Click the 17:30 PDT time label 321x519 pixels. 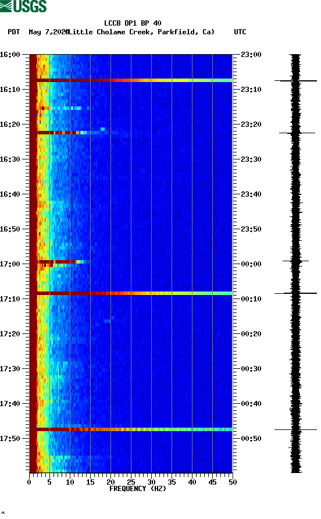point(10,369)
